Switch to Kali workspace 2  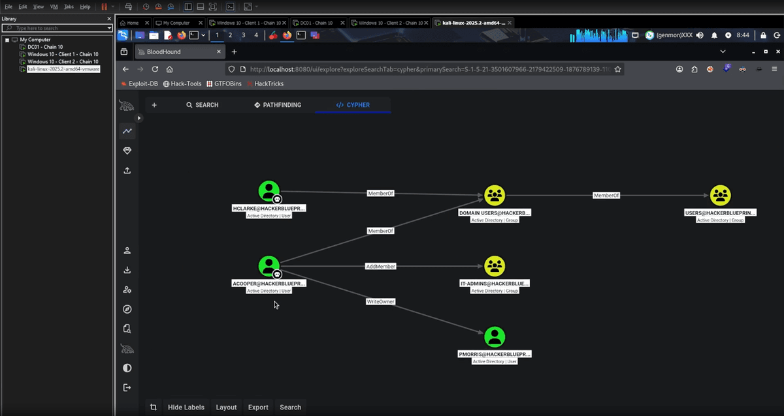pos(230,35)
